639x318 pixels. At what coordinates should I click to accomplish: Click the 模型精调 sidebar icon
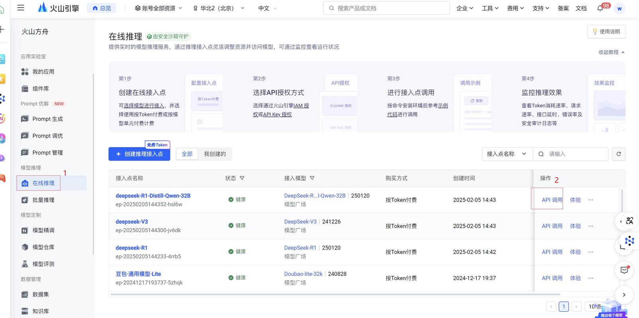pos(25,230)
